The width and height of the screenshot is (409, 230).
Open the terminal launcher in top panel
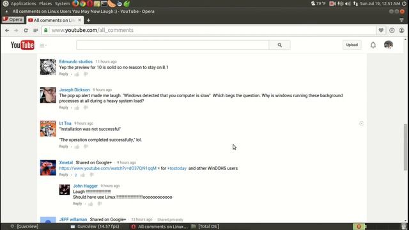(104, 3)
